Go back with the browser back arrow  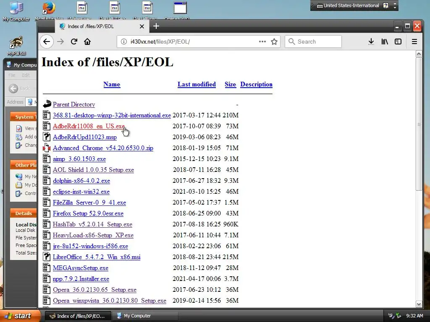click(x=47, y=42)
